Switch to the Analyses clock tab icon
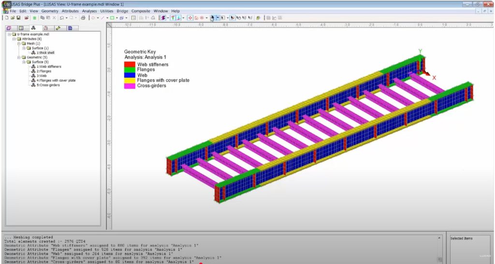The image size is (495, 264). 45,28
